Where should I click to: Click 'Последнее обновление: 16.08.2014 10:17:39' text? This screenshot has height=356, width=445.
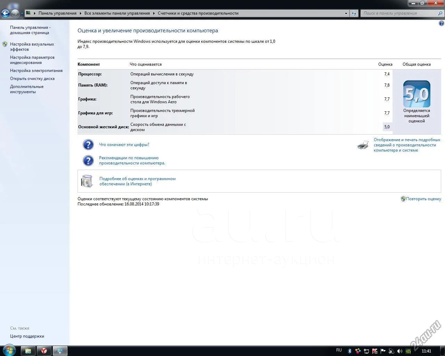(x=118, y=204)
